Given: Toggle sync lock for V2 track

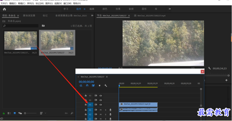Looking at the screenshot, I should pyautogui.click(x=96, y=100).
